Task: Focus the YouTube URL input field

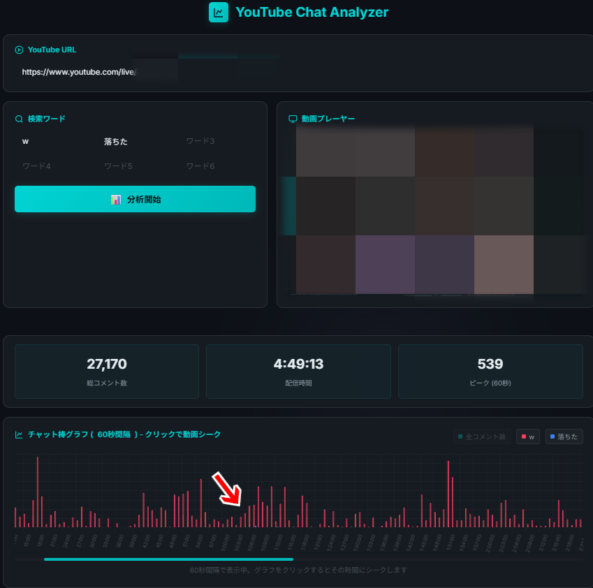Action: 140,72
